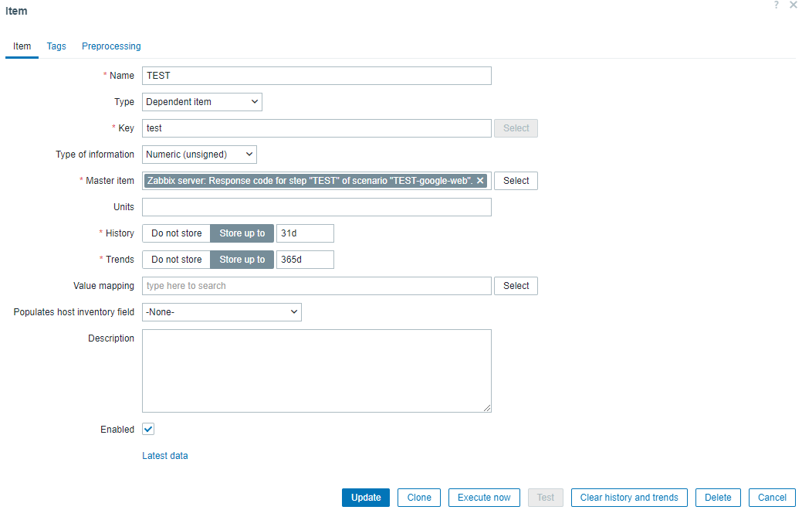The height and width of the screenshot is (510, 802).
Task: Set Trends to Do not store
Action: click(176, 260)
